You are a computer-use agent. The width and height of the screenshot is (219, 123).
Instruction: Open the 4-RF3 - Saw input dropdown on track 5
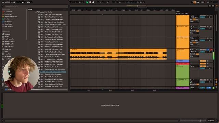(x=194, y=50)
